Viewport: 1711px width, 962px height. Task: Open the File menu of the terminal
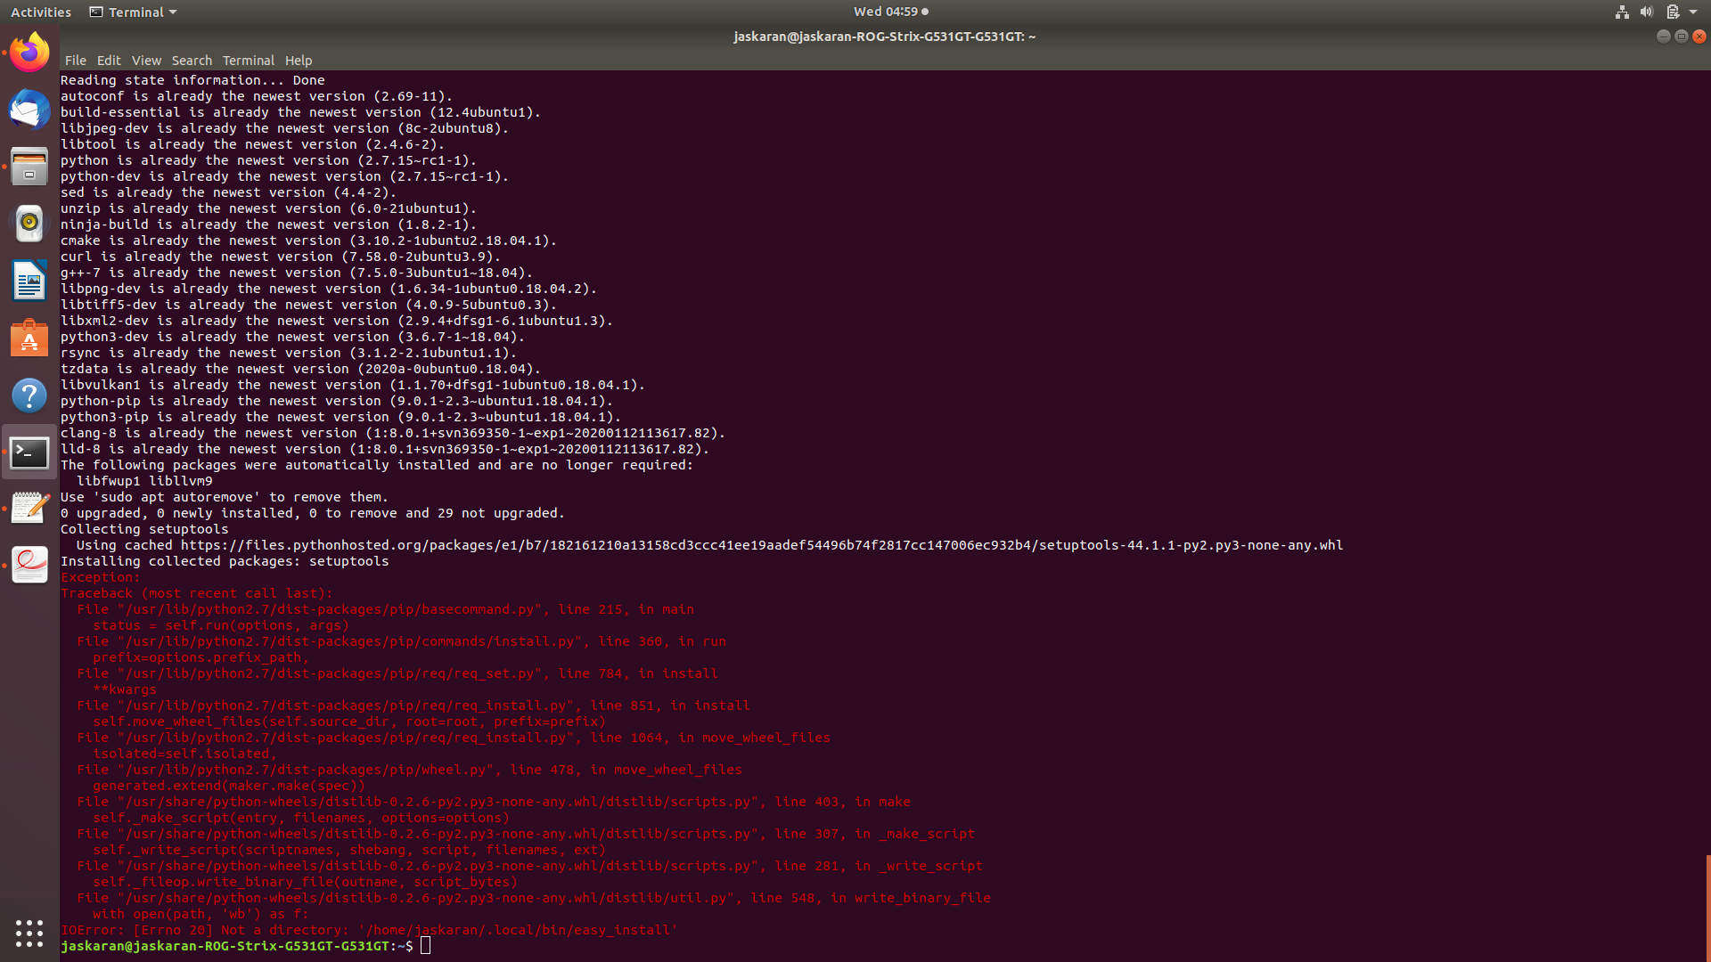75,60
